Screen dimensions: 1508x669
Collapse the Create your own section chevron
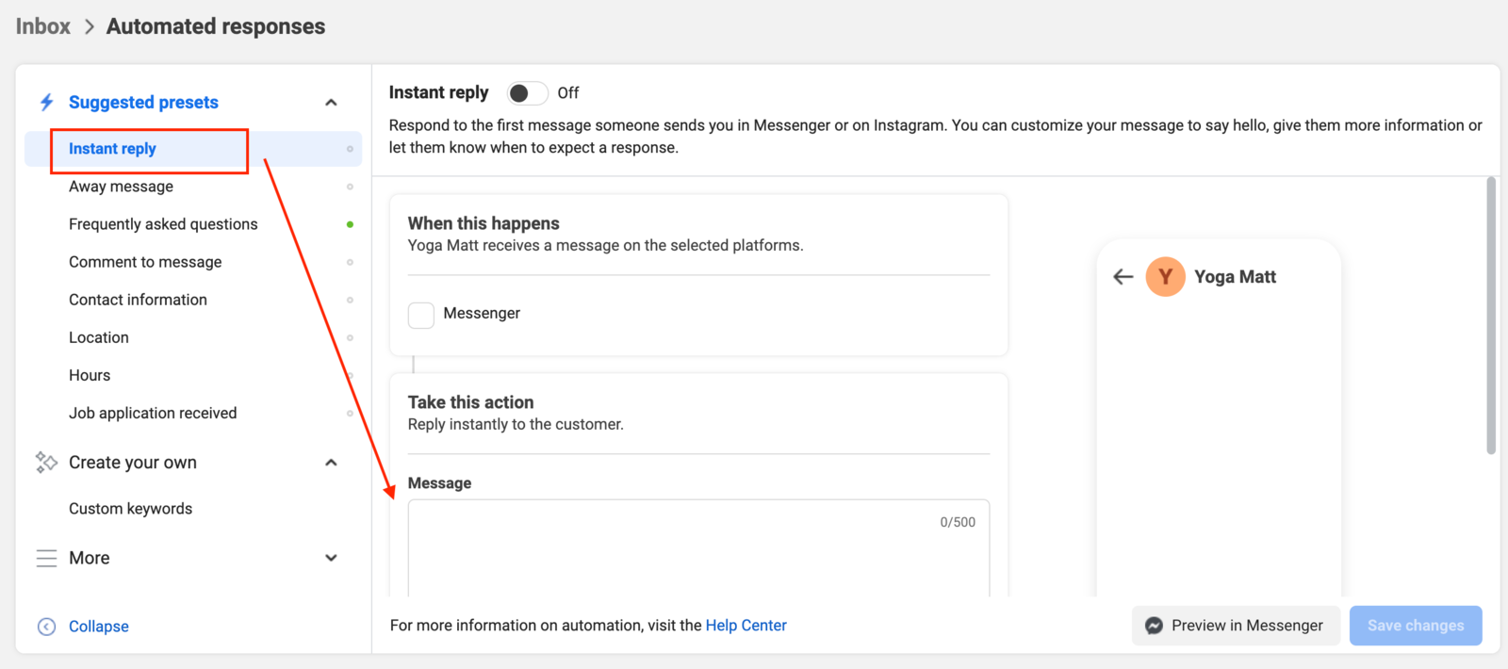(331, 462)
